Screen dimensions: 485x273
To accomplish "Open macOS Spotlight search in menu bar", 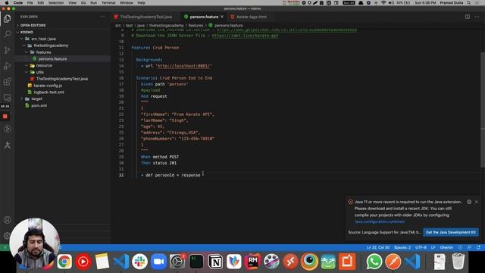I will (x=469, y=3).
